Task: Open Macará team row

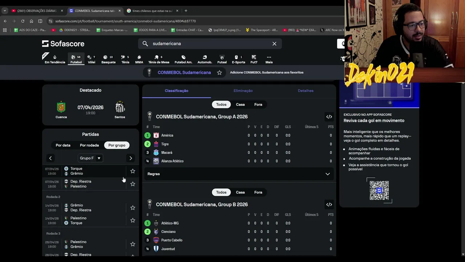Action: (x=239, y=152)
